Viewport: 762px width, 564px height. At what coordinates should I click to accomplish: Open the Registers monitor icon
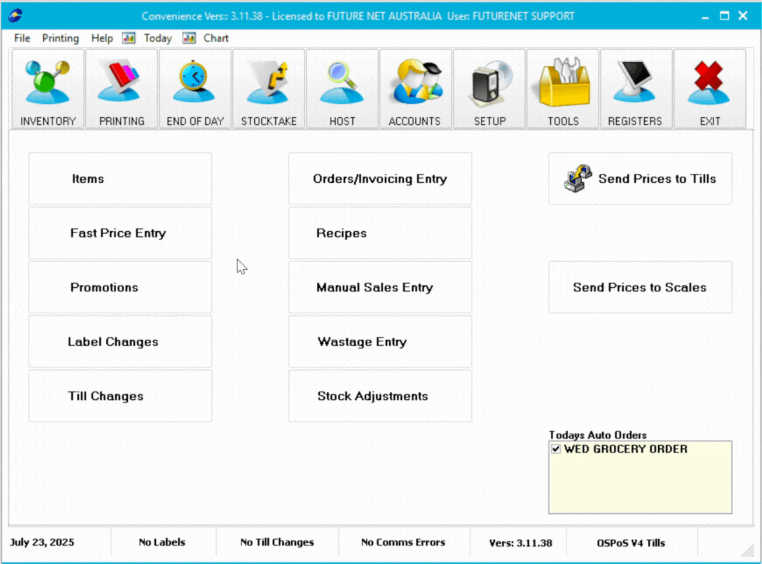636,89
